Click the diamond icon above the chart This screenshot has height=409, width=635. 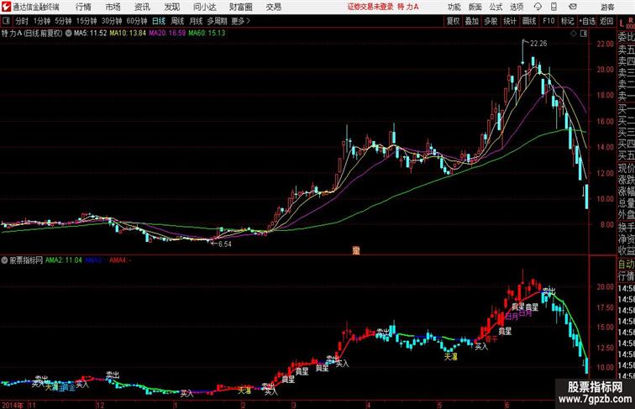pyautogui.click(x=574, y=34)
